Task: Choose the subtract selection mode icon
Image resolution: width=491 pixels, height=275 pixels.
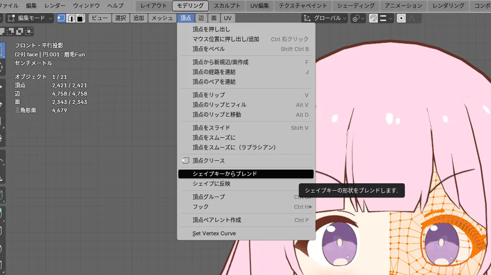Action: coord(11,31)
